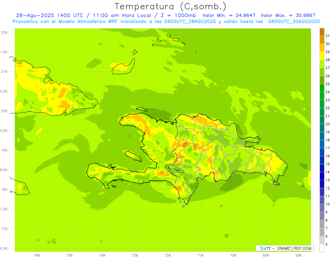335x259 pixels.
Task: Click the '22N' latitude label
Action: coord(4,32)
